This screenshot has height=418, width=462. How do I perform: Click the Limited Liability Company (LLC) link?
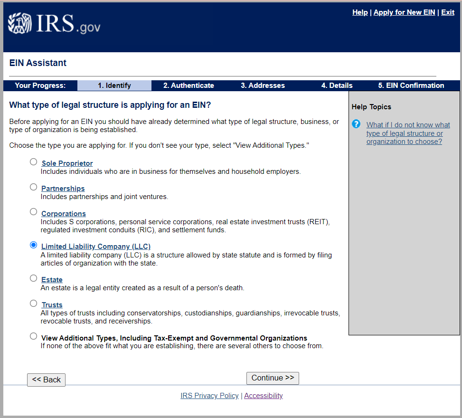tap(95, 246)
